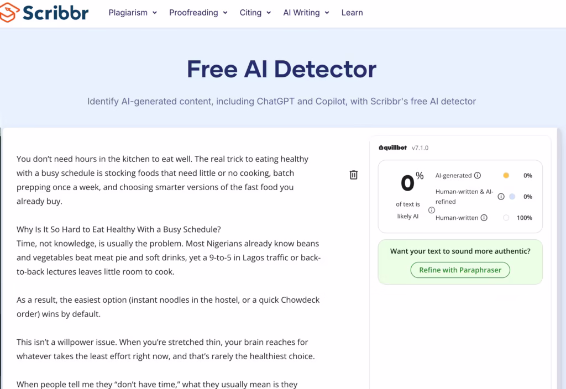Expand the Proofreading dropdown menu
This screenshot has width=566, height=389.
[198, 13]
